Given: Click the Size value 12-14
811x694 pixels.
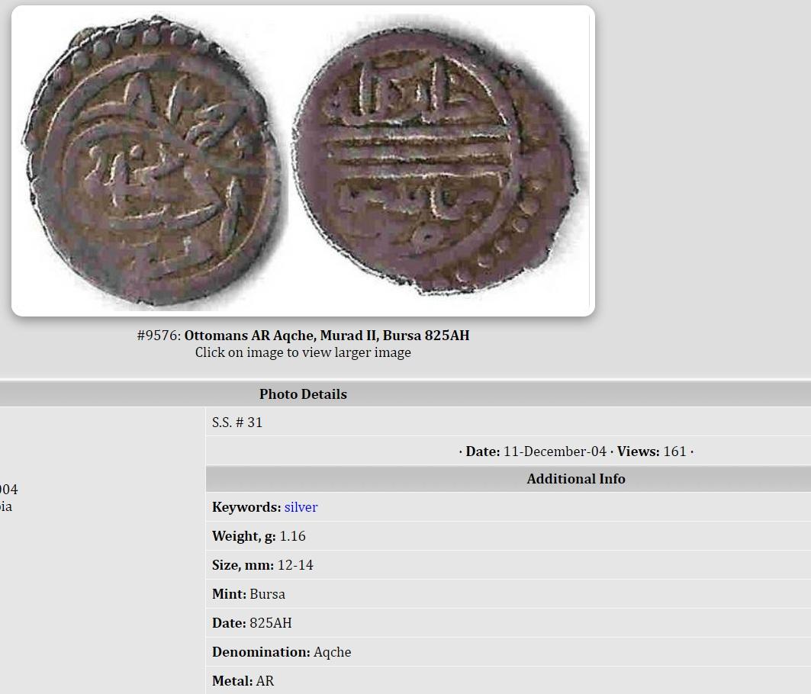Looking at the screenshot, I should (x=295, y=565).
